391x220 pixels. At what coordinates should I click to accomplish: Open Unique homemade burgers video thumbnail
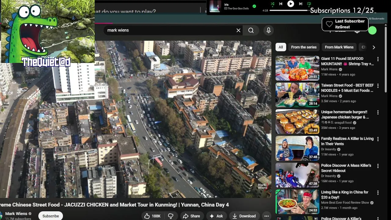click(x=297, y=122)
